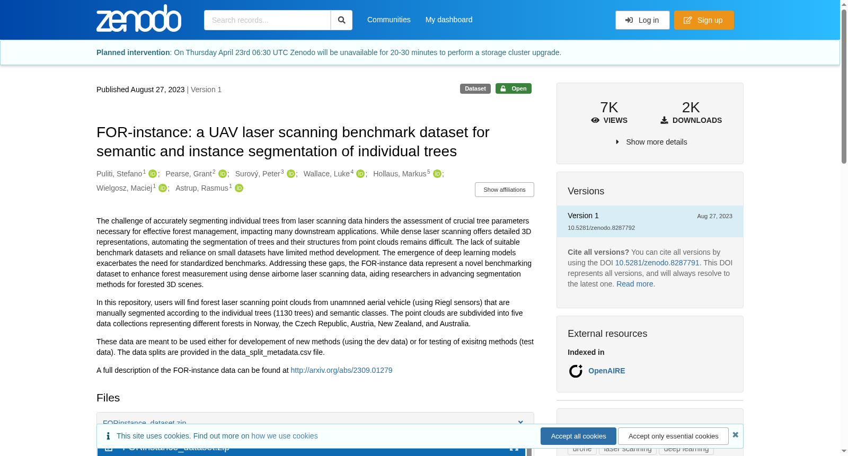Screen dimensions: 848x456
Task: Click the 2K downloads count
Action: click(x=691, y=108)
